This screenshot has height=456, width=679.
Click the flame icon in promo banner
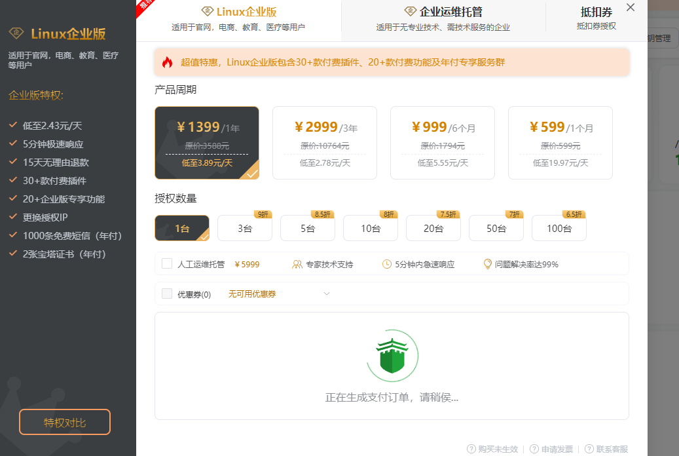coord(167,62)
